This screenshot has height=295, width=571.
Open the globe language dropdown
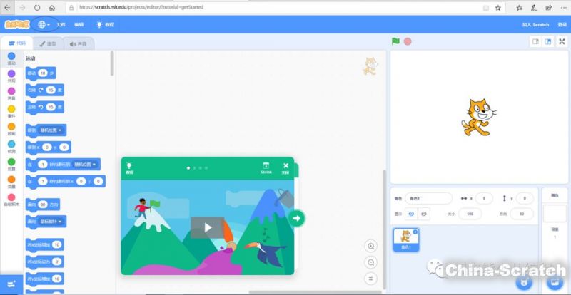coord(44,24)
